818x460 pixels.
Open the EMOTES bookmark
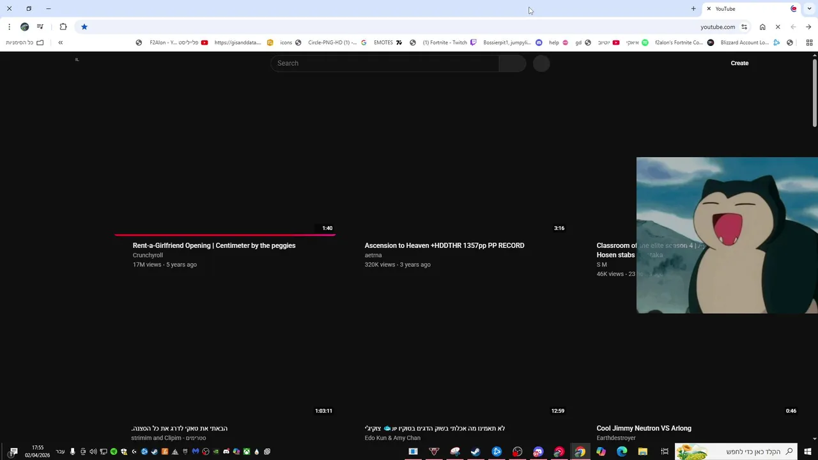coord(388,43)
